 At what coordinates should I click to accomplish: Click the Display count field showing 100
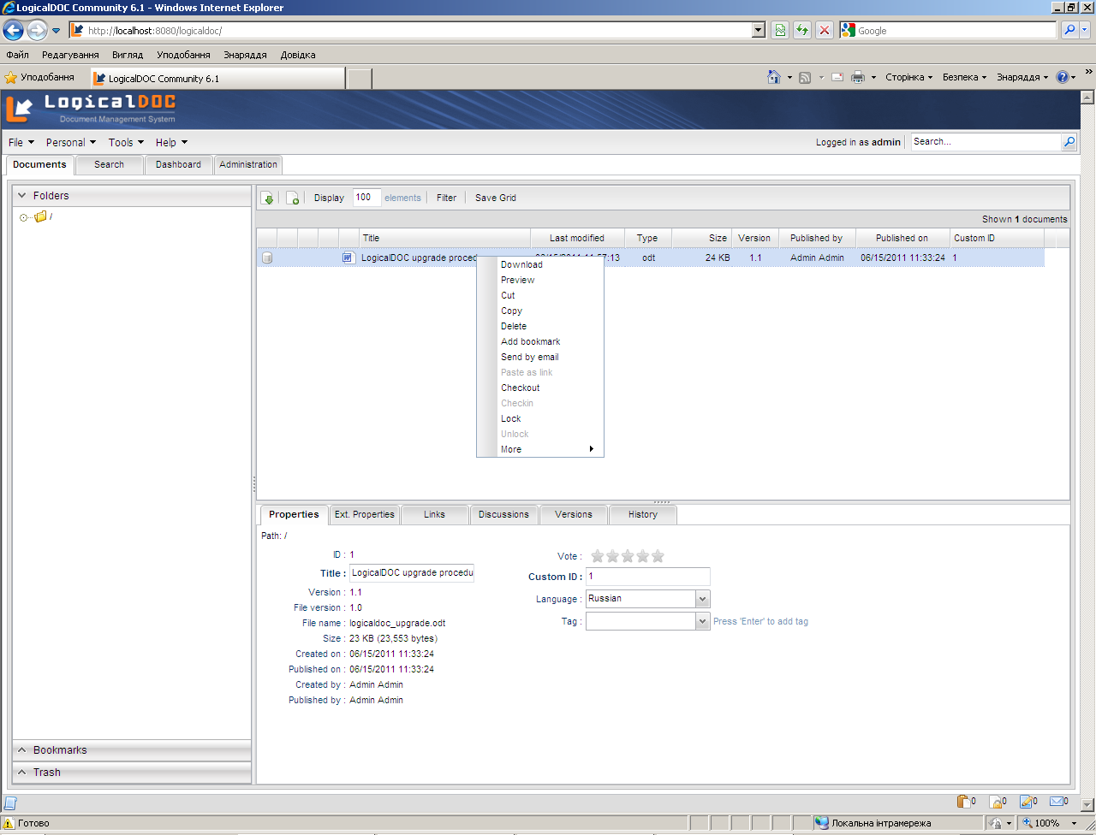click(x=366, y=198)
